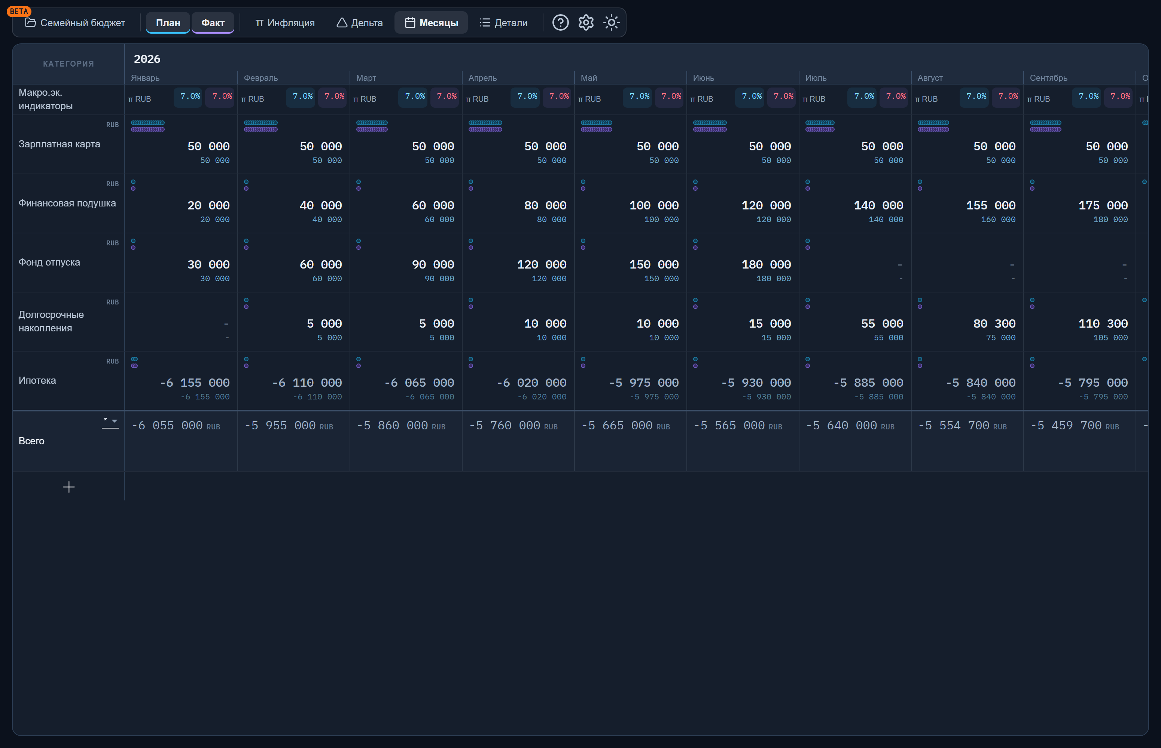The image size is (1161, 748).
Task: Click the folder icon beside Семейный бюджет
Action: point(30,22)
